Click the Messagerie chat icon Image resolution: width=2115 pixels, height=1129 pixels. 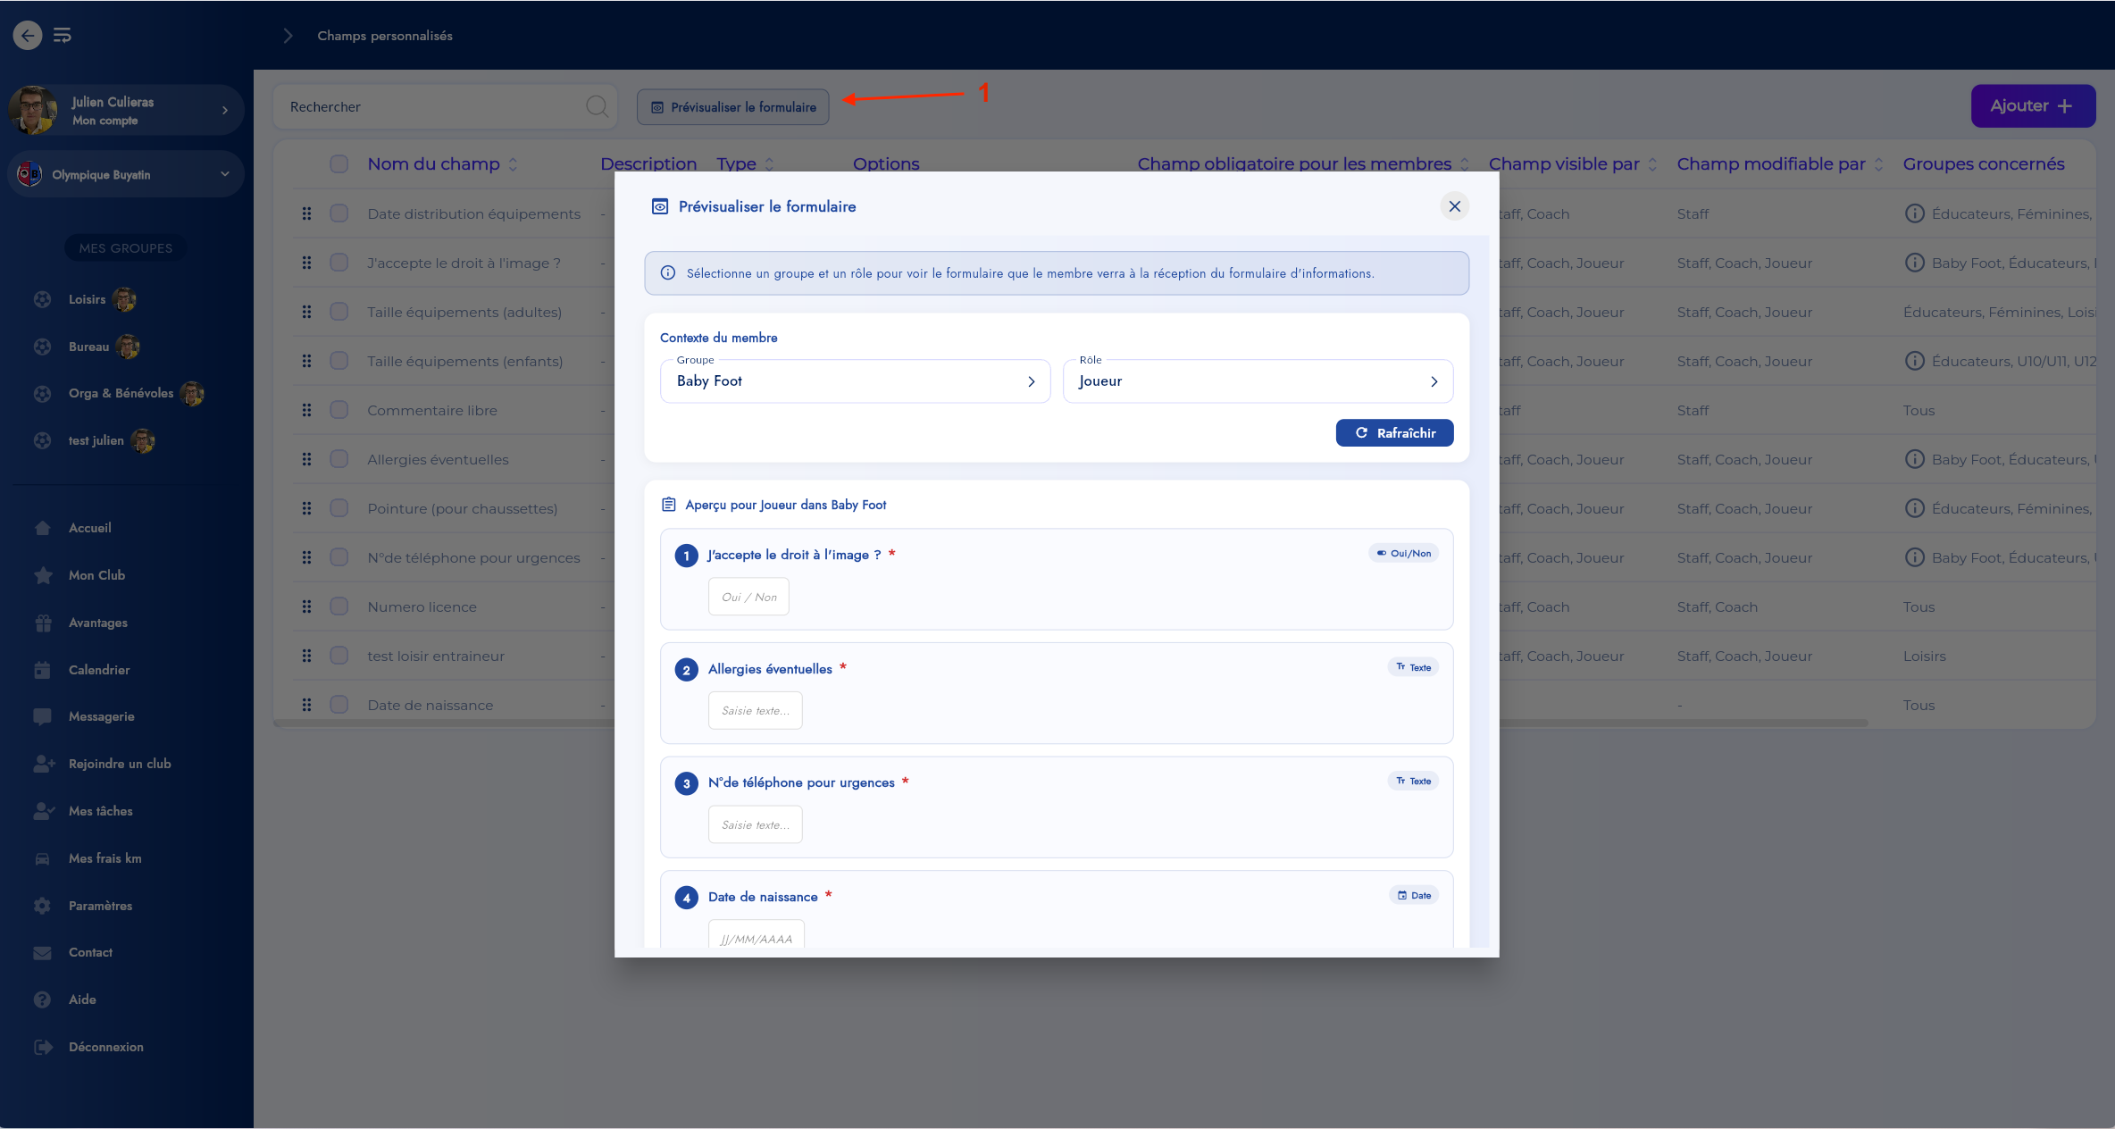42,716
